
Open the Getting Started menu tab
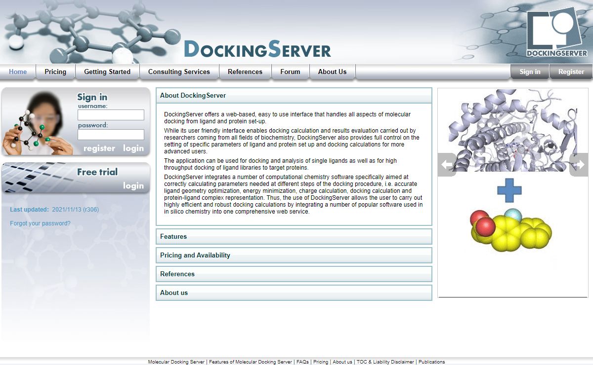[x=107, y=72]
